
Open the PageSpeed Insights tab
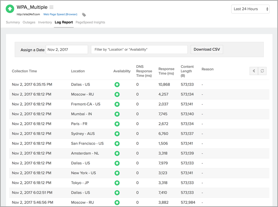90,22
